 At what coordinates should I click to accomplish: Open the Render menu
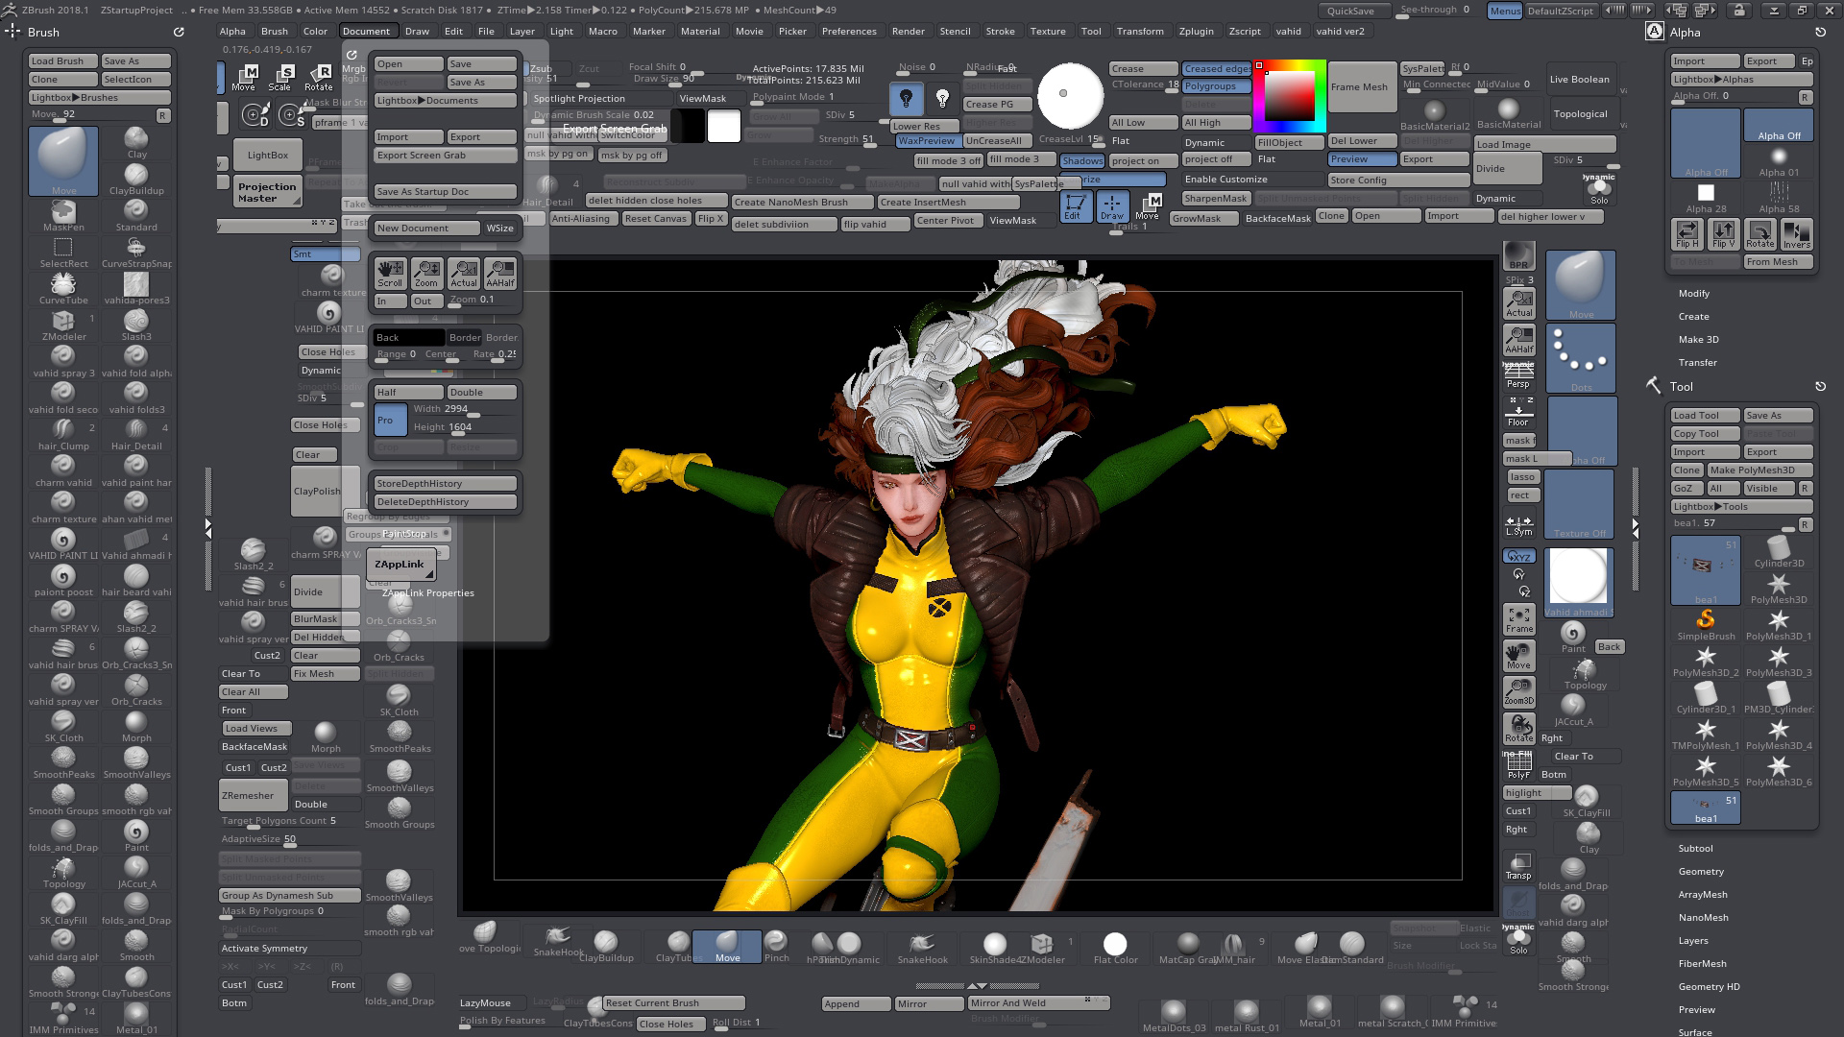pyautogui.click(x=908, y=32)
